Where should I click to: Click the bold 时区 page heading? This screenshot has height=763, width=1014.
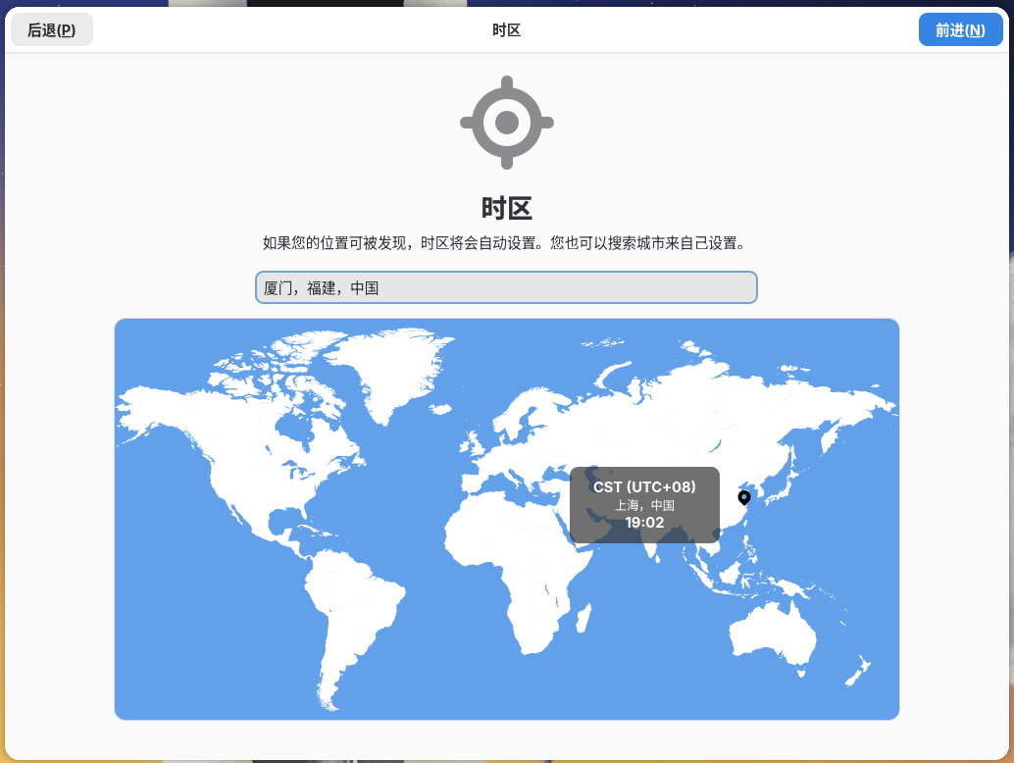click(506, 208)
